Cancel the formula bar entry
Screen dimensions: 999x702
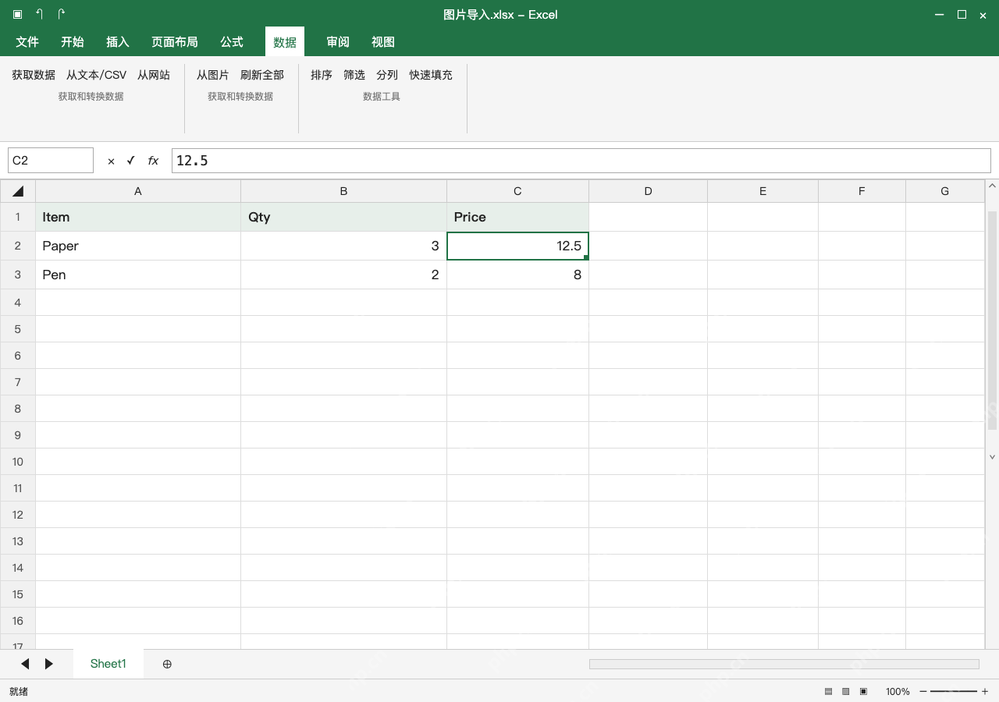[x=111, y=161]
